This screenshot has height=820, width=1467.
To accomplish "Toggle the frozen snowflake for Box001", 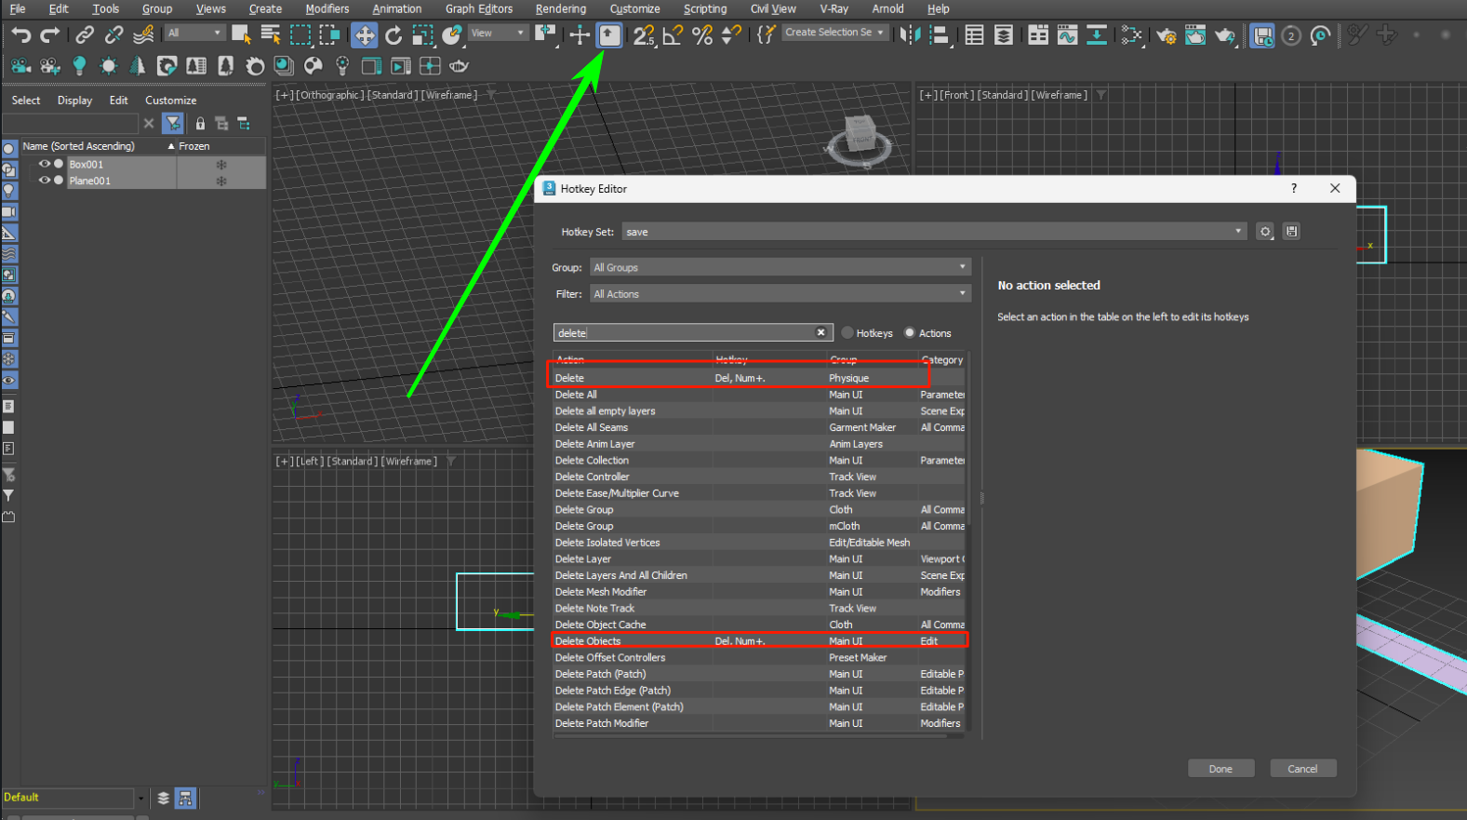I will 221,165.
